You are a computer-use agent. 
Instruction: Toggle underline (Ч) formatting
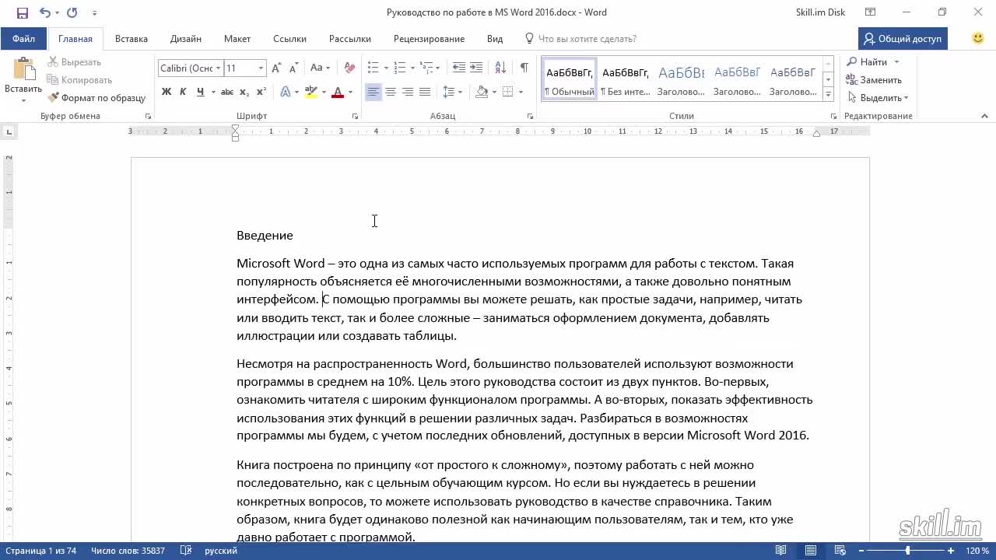click(201, 92)
